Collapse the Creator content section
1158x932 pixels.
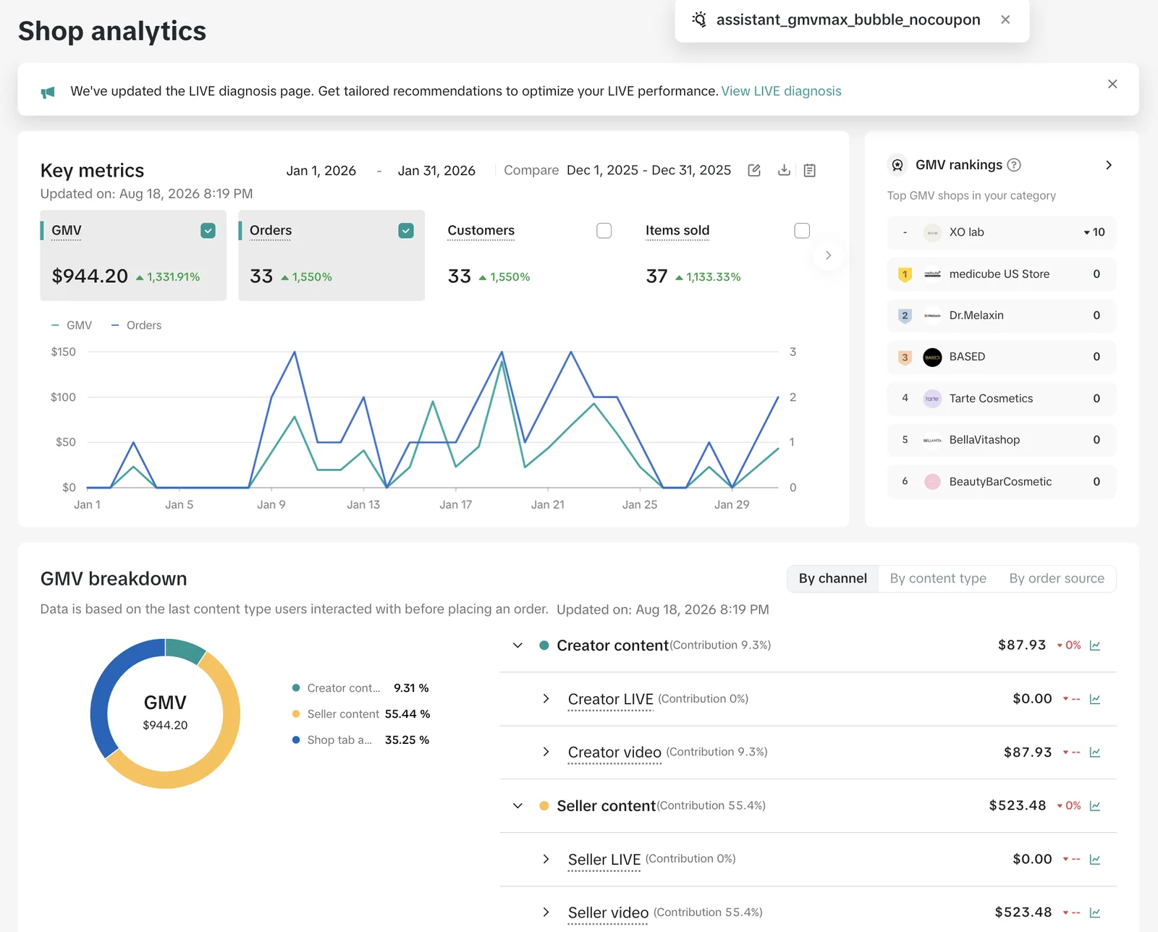coord(517,645)
